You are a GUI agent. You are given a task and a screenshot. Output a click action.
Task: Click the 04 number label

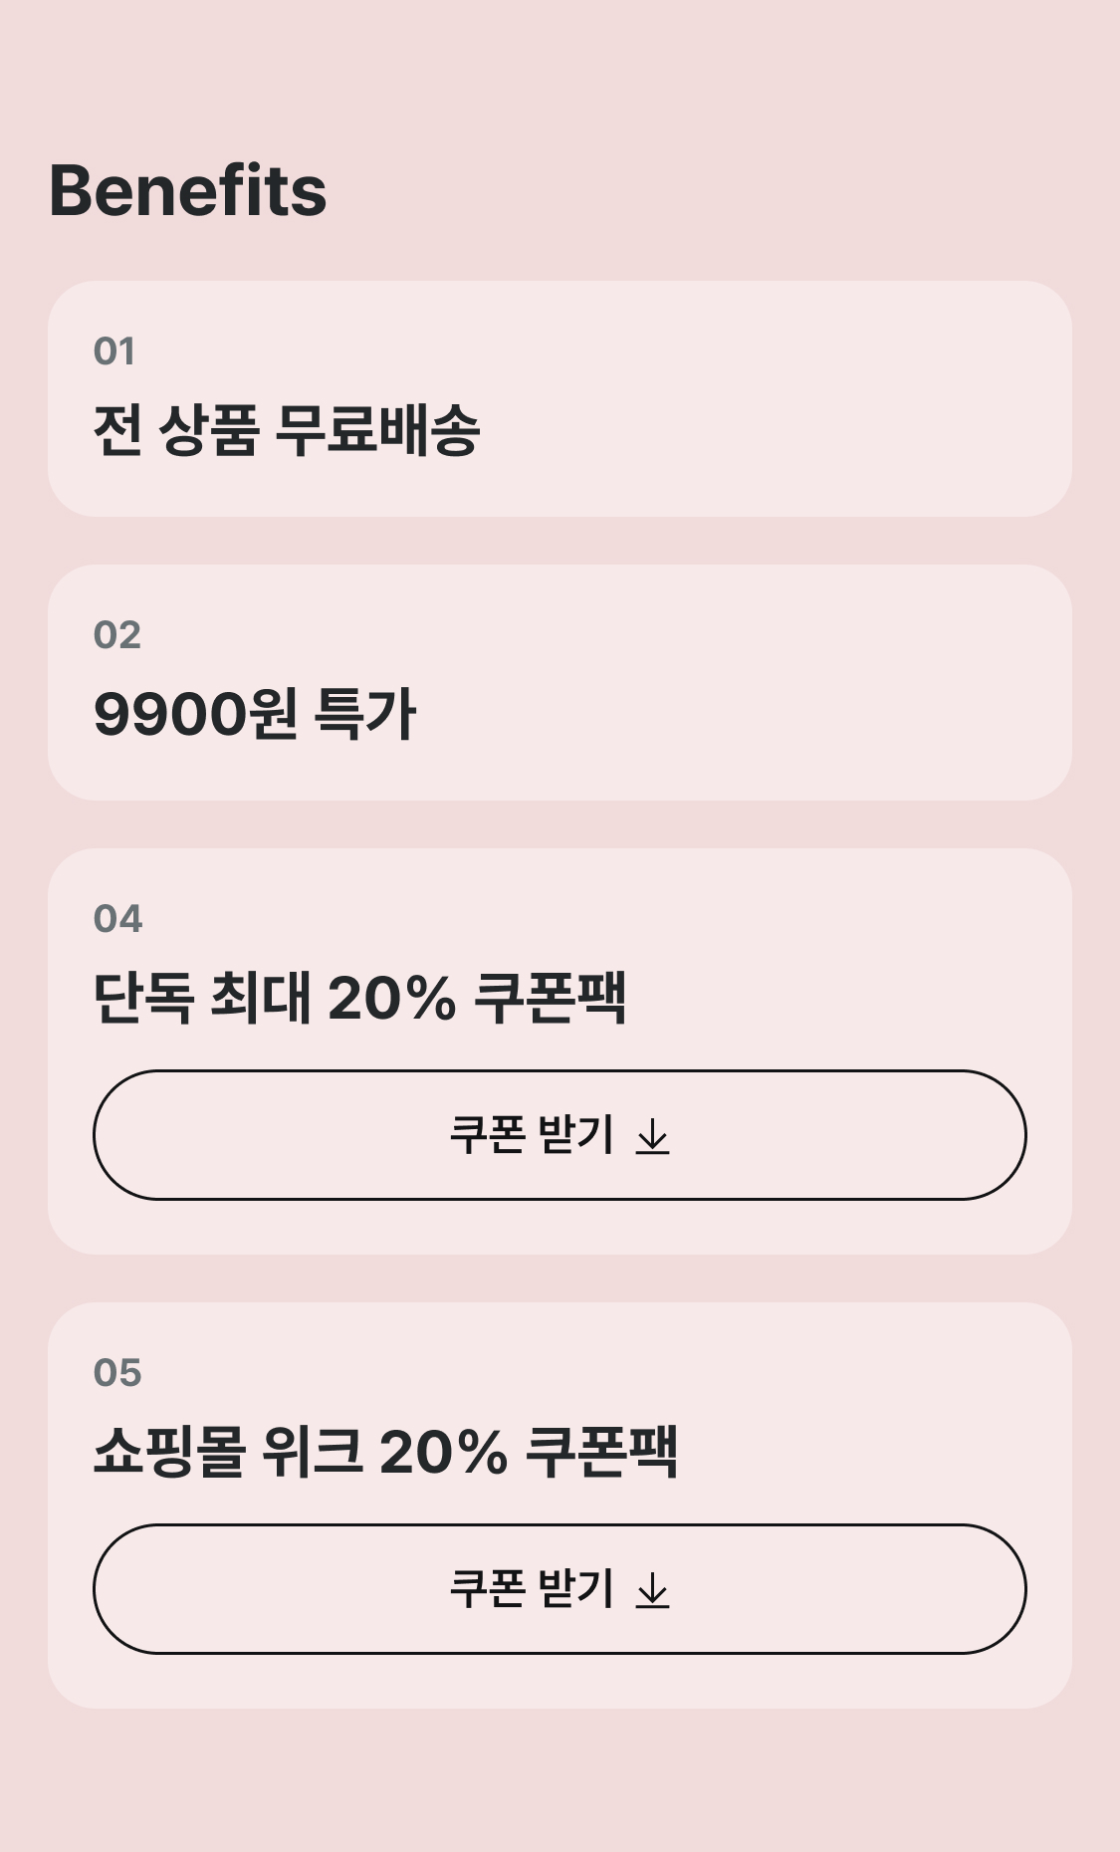(118, 919)
